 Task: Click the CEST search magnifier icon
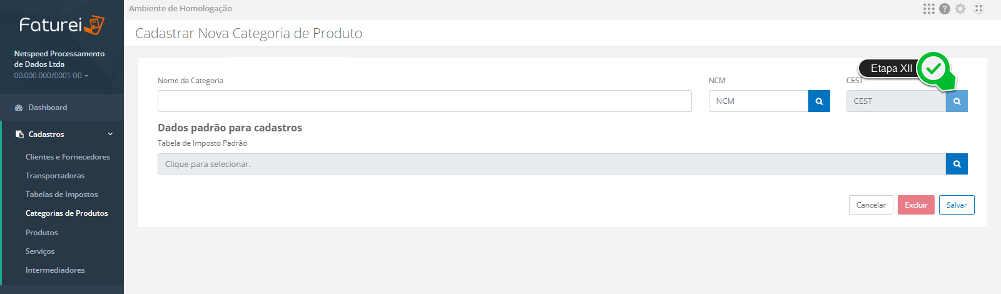click(x=957, y=101)
